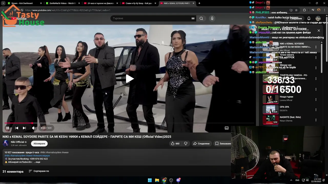Open the Niki Official channel name

coord(17,142)
